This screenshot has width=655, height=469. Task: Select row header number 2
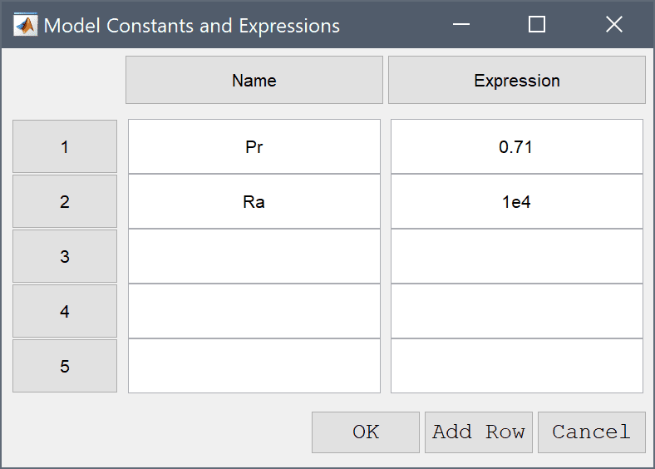coord(65,201)
